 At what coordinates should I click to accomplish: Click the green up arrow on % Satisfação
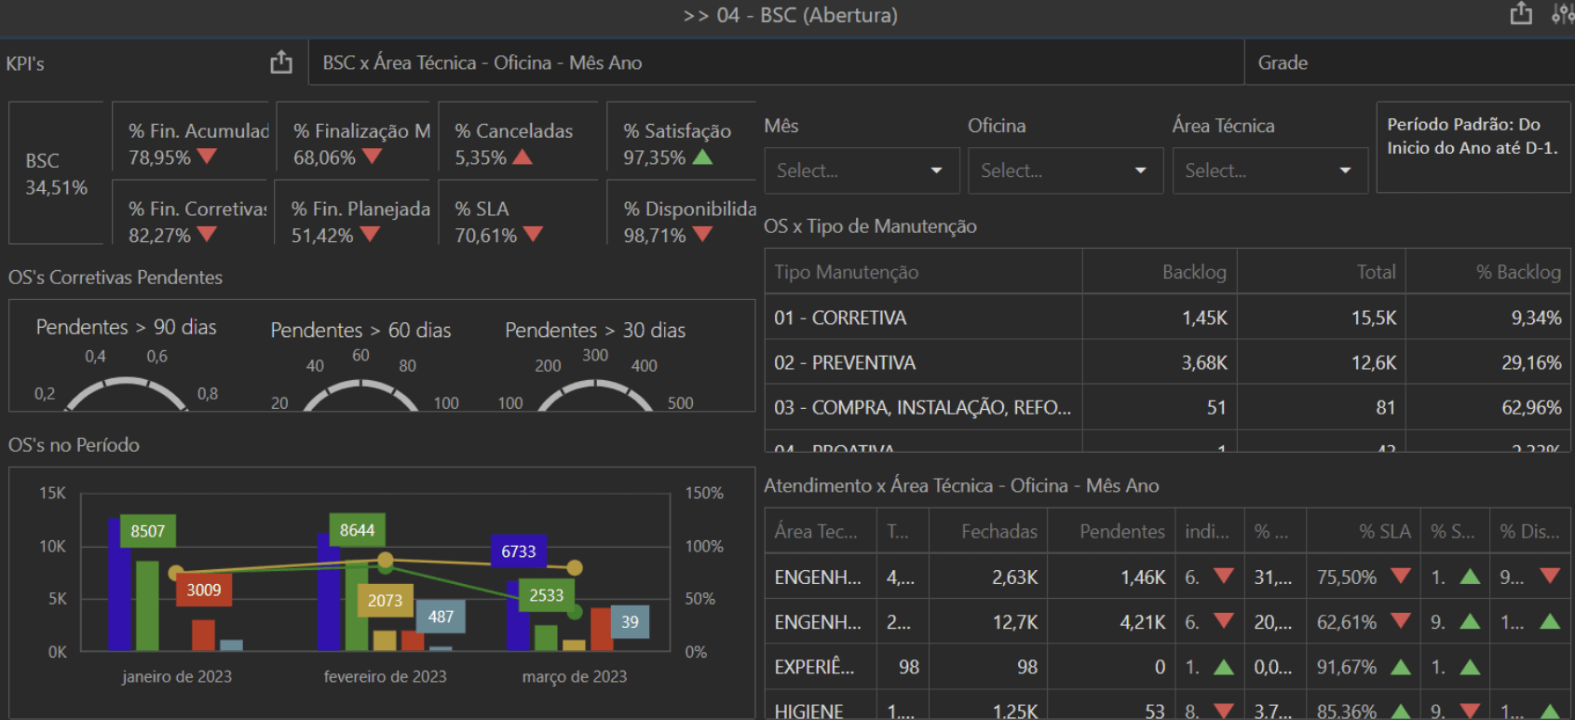(703, 156)
